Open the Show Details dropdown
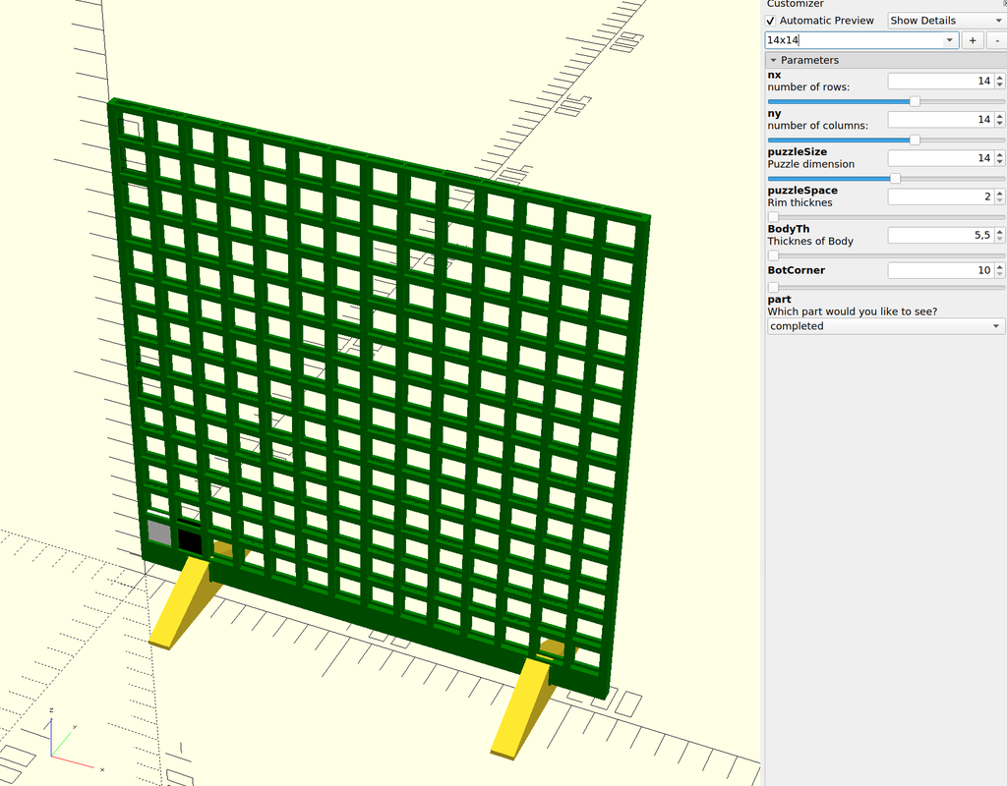This screenshot has height=786, width=1007. (x=945, y=21)
